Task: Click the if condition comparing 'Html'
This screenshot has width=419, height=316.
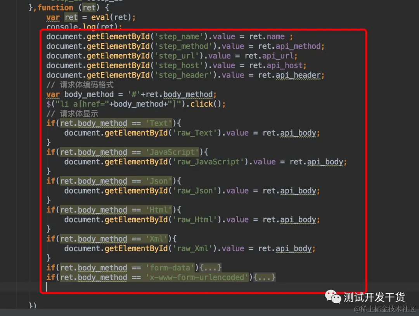Action: click(x=116, y=210)
